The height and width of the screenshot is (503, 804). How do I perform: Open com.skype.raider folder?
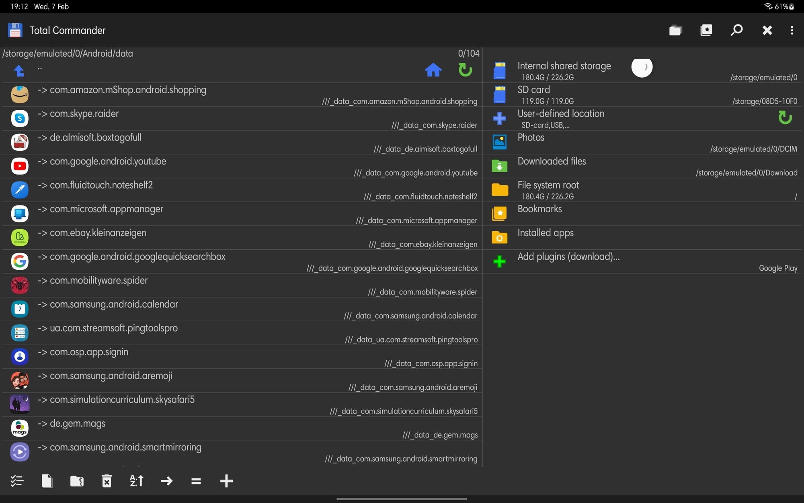point(242,119)
